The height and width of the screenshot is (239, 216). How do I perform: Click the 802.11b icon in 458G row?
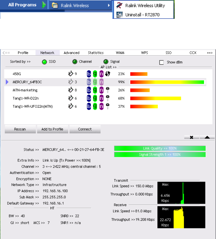tap(89, 74)
